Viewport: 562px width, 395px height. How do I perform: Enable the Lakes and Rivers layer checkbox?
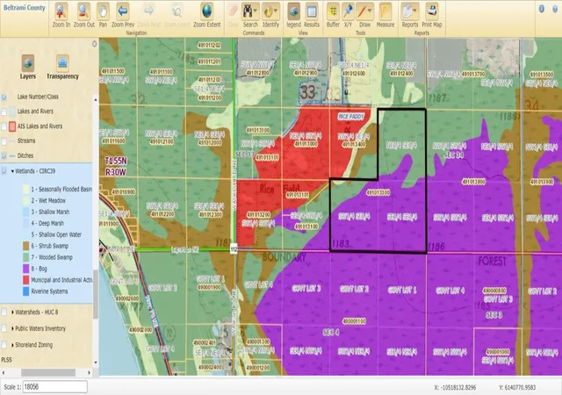pyautogui.click(x=4, y=111)
